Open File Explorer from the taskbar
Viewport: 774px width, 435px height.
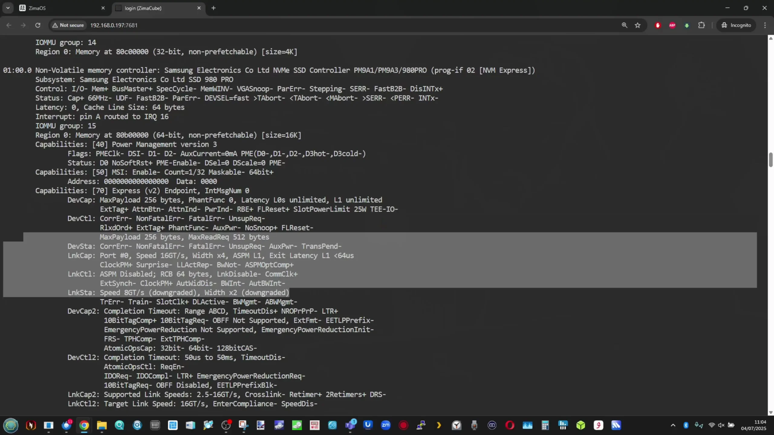pos(102,425)
